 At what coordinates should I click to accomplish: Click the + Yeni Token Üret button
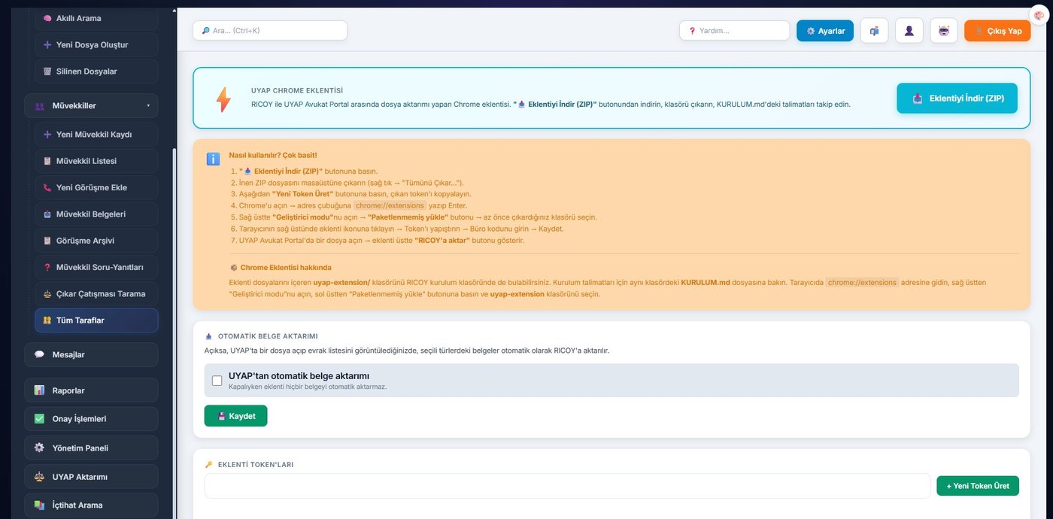pos(978,486)
